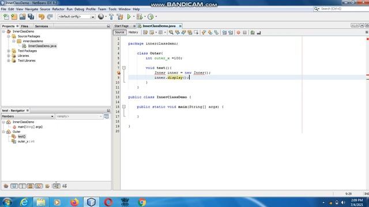Open the Members dropdown in Navigator

[x=28, y=116]
